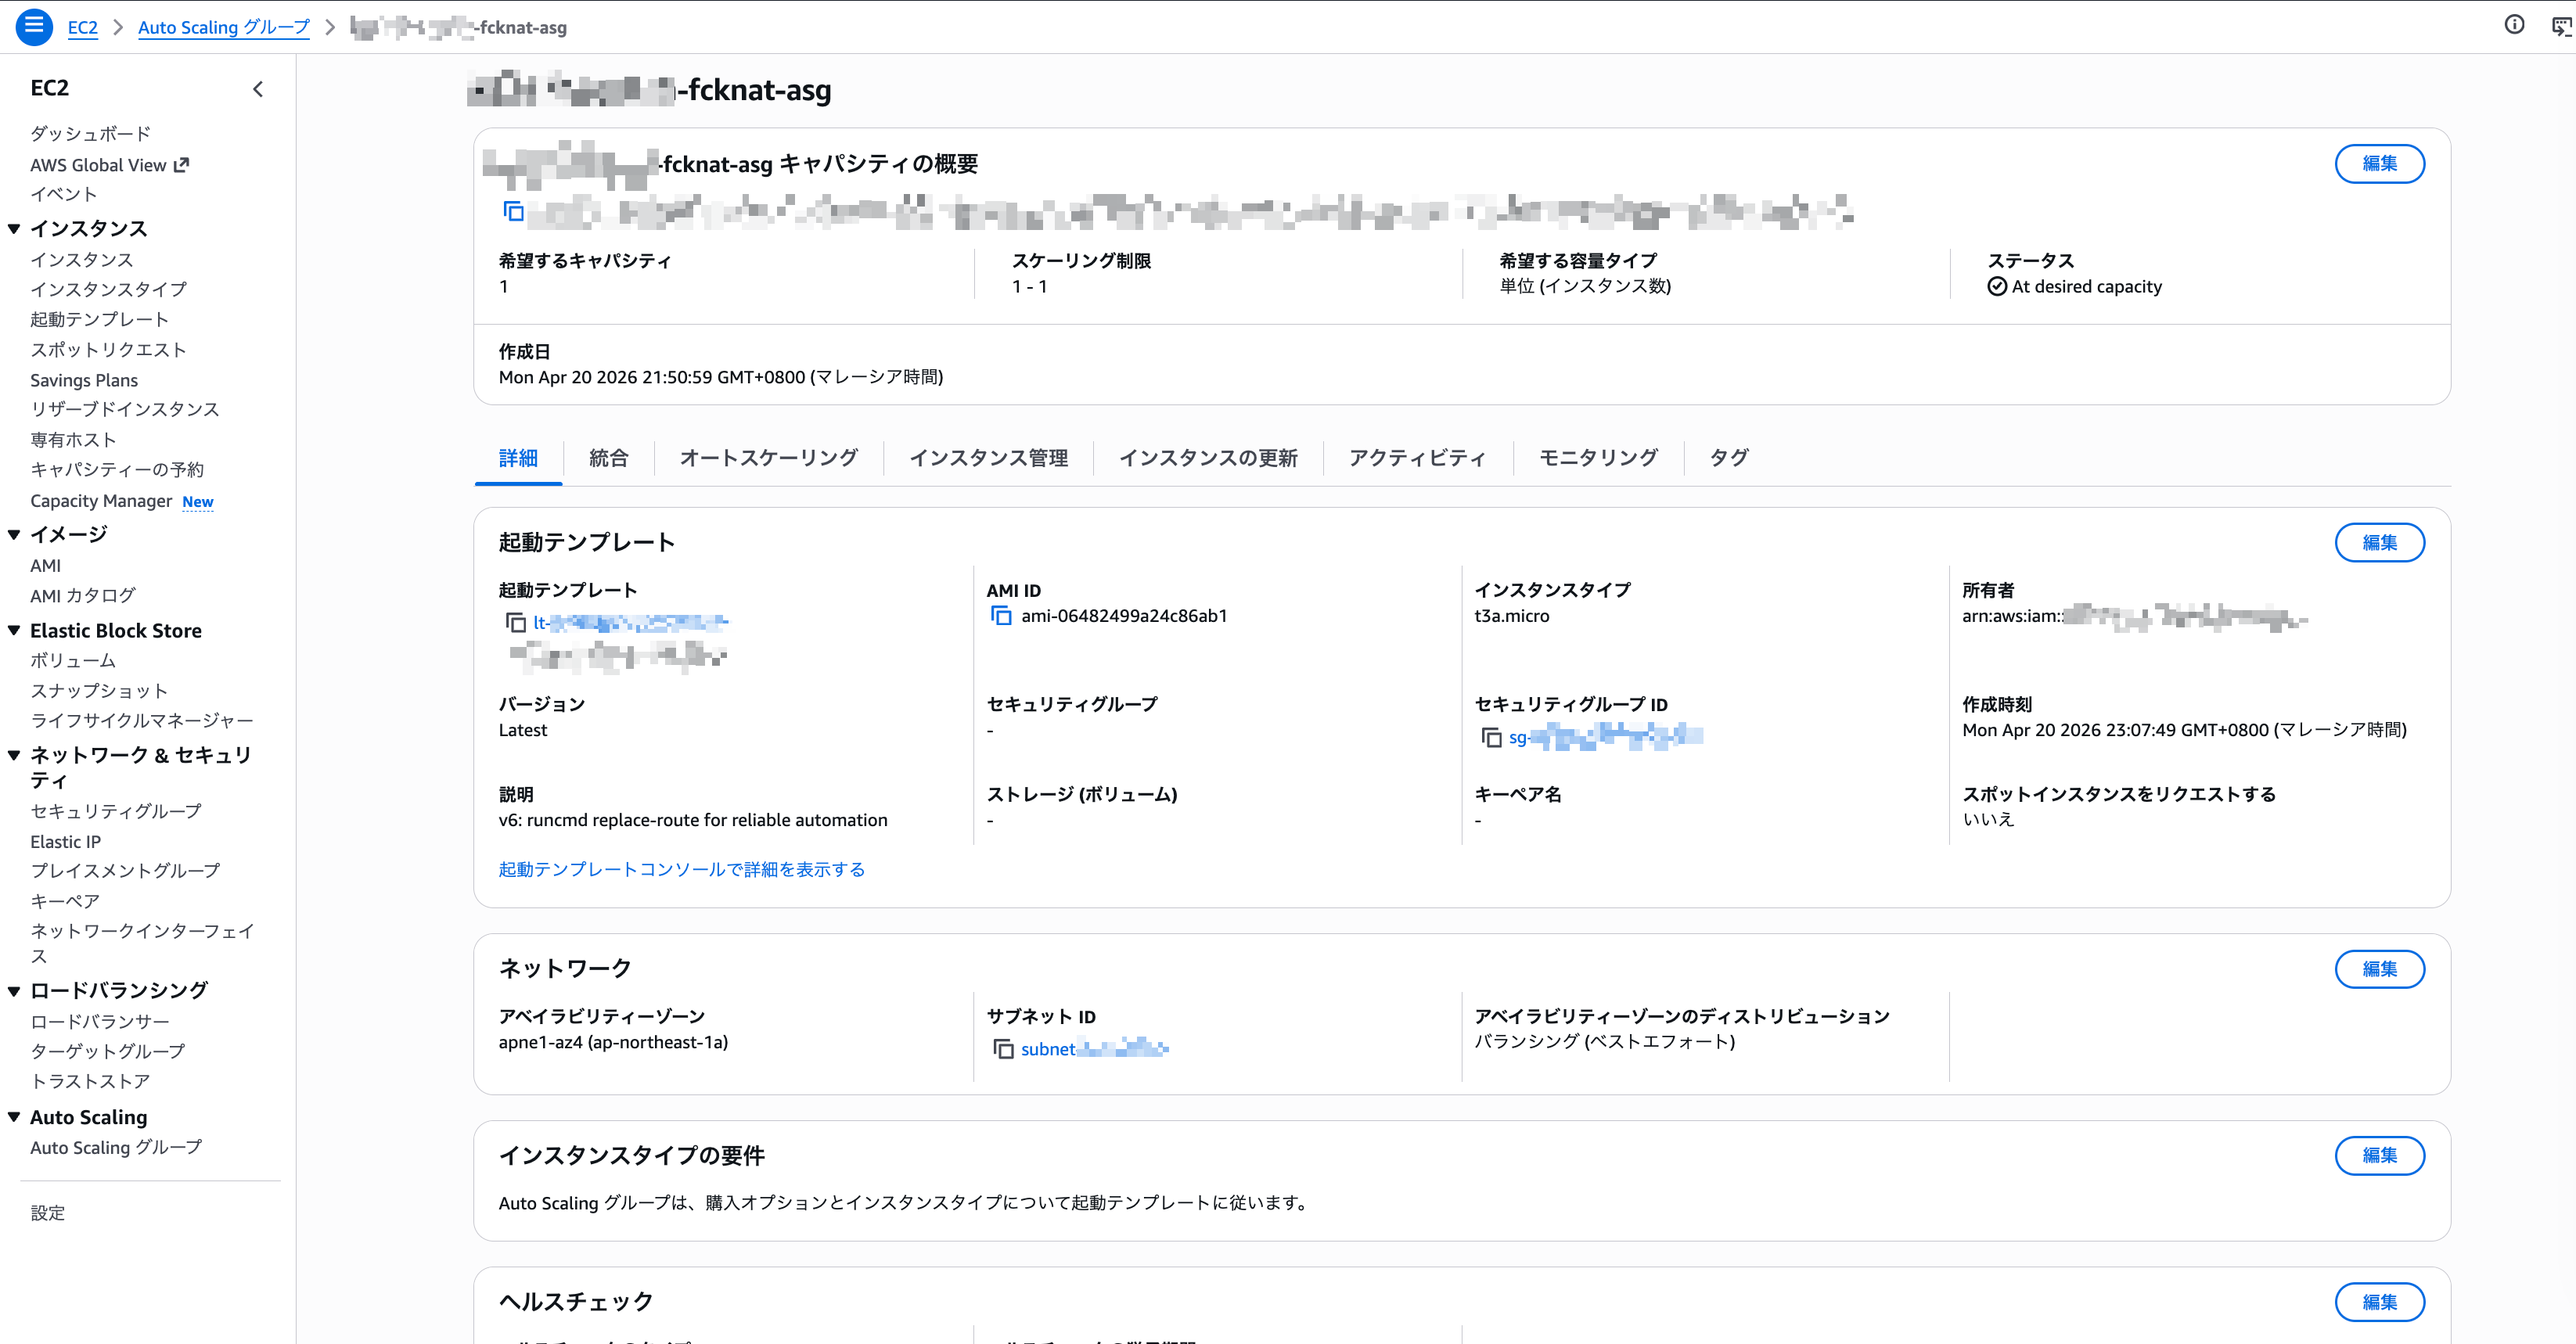Screen dimensions: 2576x1344
Task: Collapse the イメージ sidebar section
Action: click(14, 534)
